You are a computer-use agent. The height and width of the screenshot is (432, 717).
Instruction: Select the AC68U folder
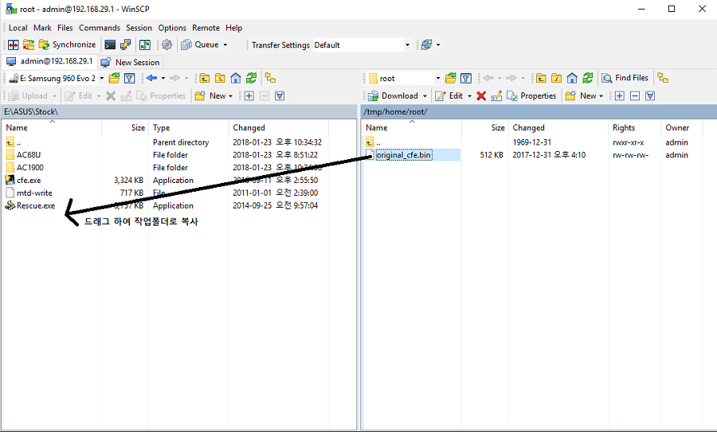pyautogui.click(x=28, y=155)
